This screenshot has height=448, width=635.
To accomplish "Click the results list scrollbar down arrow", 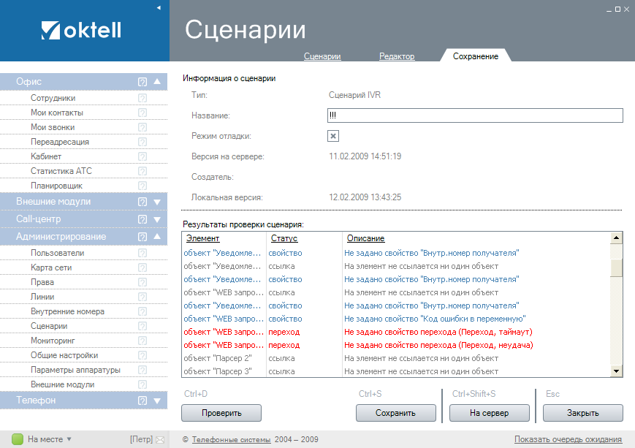I will (617, 371).
